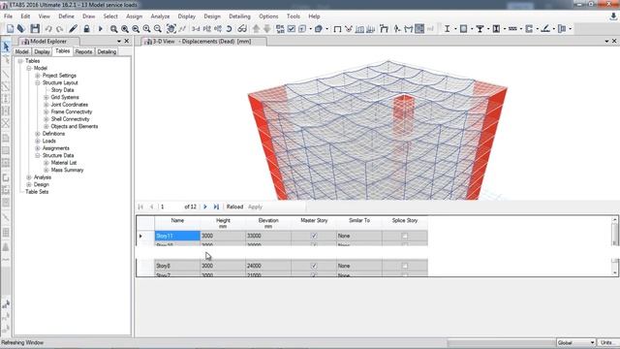Open the Detailing menu in the menu bar
Screen dimensions: 620x349
point(239,16)
